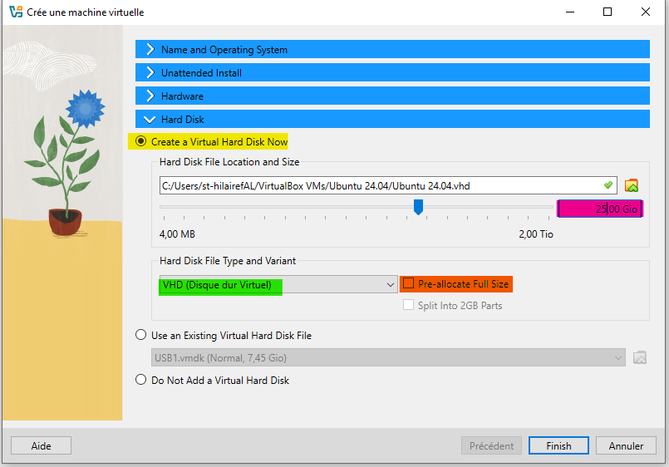
Task: Enable Pre-allocate Full Size checkbox
Action: point(408,284)
